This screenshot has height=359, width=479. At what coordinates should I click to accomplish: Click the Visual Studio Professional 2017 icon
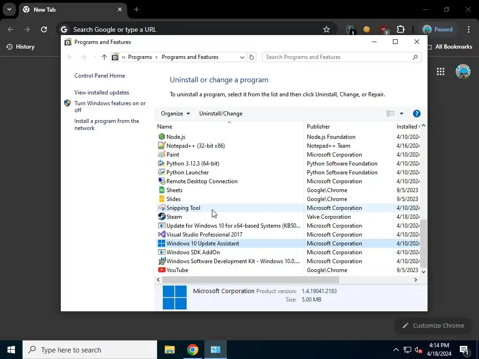click(161, 235)
